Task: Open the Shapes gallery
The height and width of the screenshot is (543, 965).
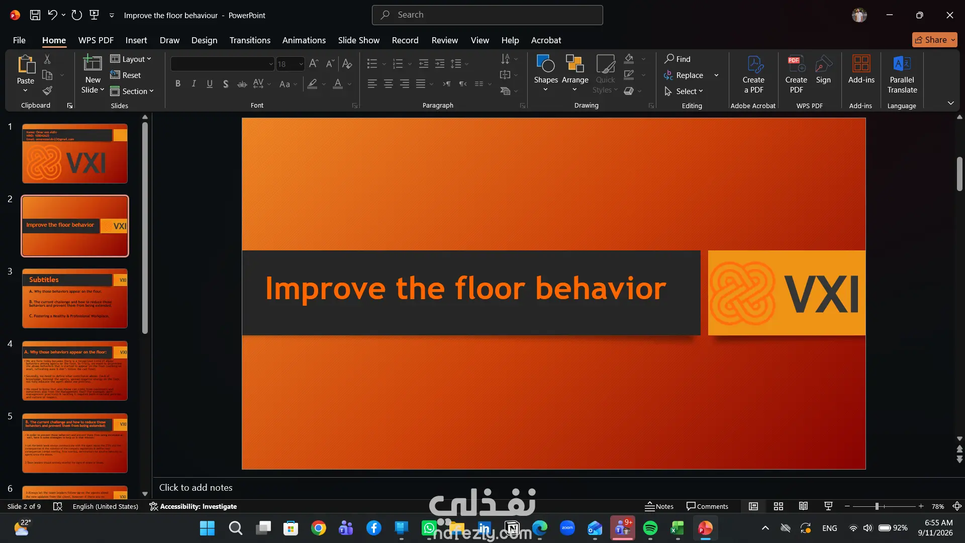Action: pos(546,73)
